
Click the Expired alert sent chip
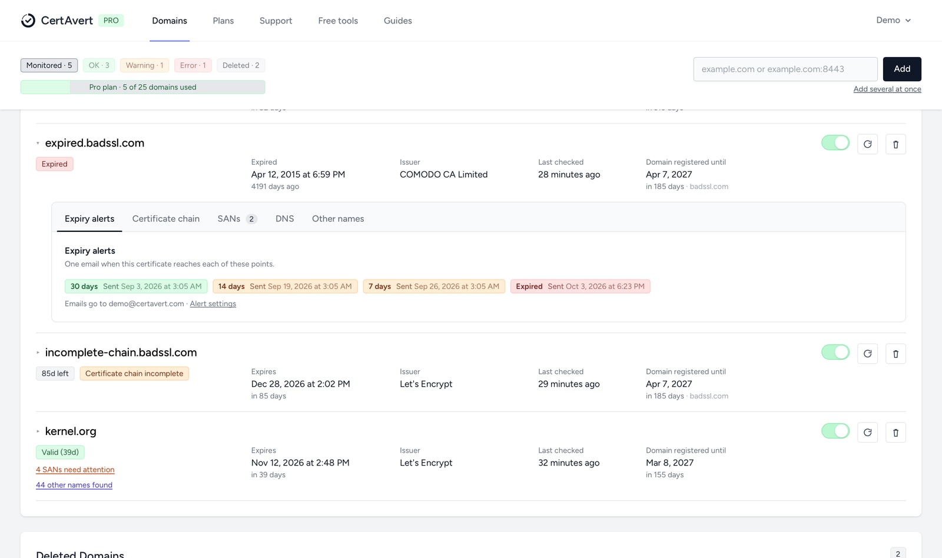click(x=580, y=287)
